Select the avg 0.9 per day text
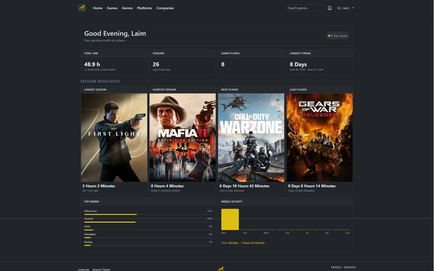Image resolution: width=434 pixels, height=271 pixels. tap(161, 70)
